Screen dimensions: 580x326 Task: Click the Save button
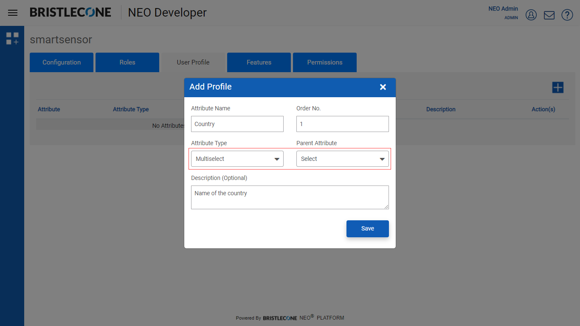point(368,228)
